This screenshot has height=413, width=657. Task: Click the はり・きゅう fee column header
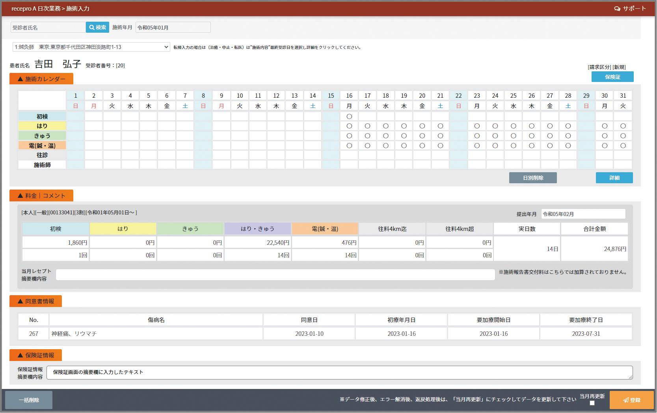[x=258, y=229]
